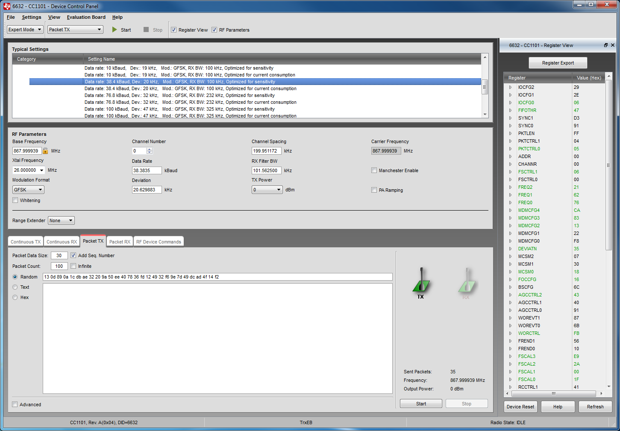Open the Modulation Format GFSK dropdown
This screenshot has height=431, width=620.
coord(28,190)
